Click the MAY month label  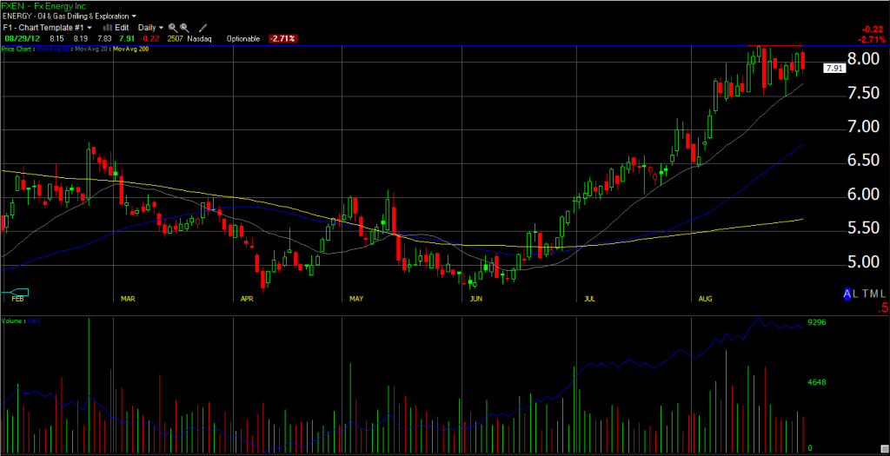pos(356,298)
